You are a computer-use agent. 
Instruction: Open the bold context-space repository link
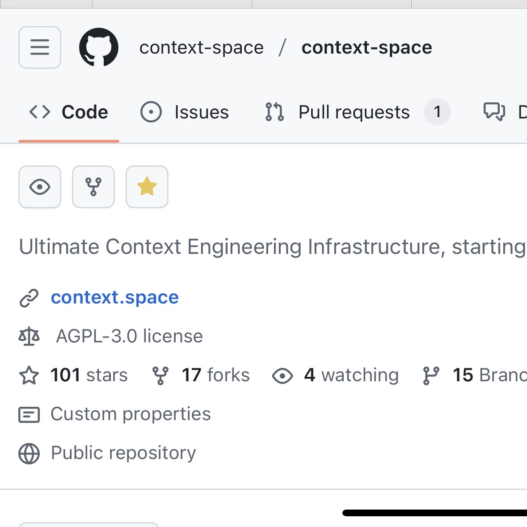click(x=367, y=47)
